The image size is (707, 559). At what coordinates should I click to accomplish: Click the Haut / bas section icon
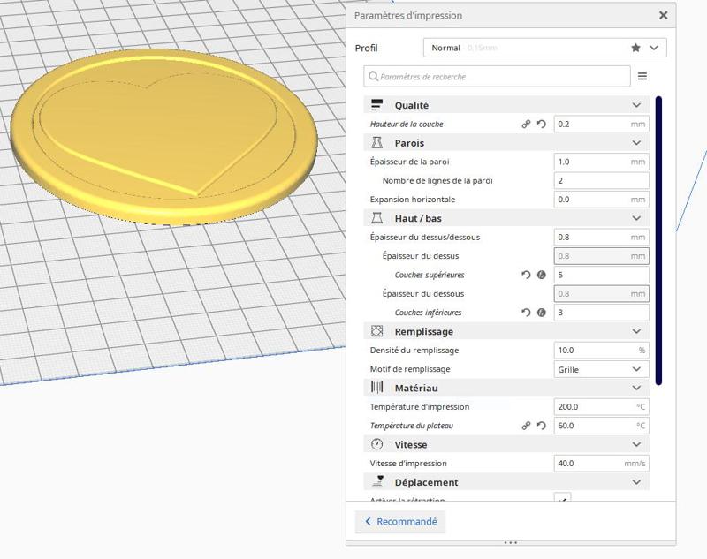coord(376,218)
